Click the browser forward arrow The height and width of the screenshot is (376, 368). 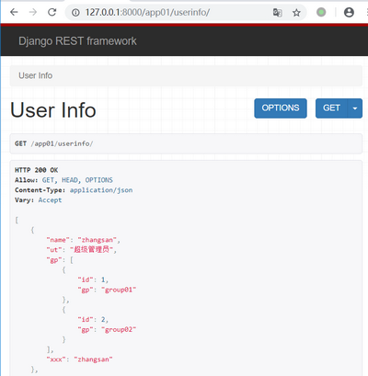point(33,12)
